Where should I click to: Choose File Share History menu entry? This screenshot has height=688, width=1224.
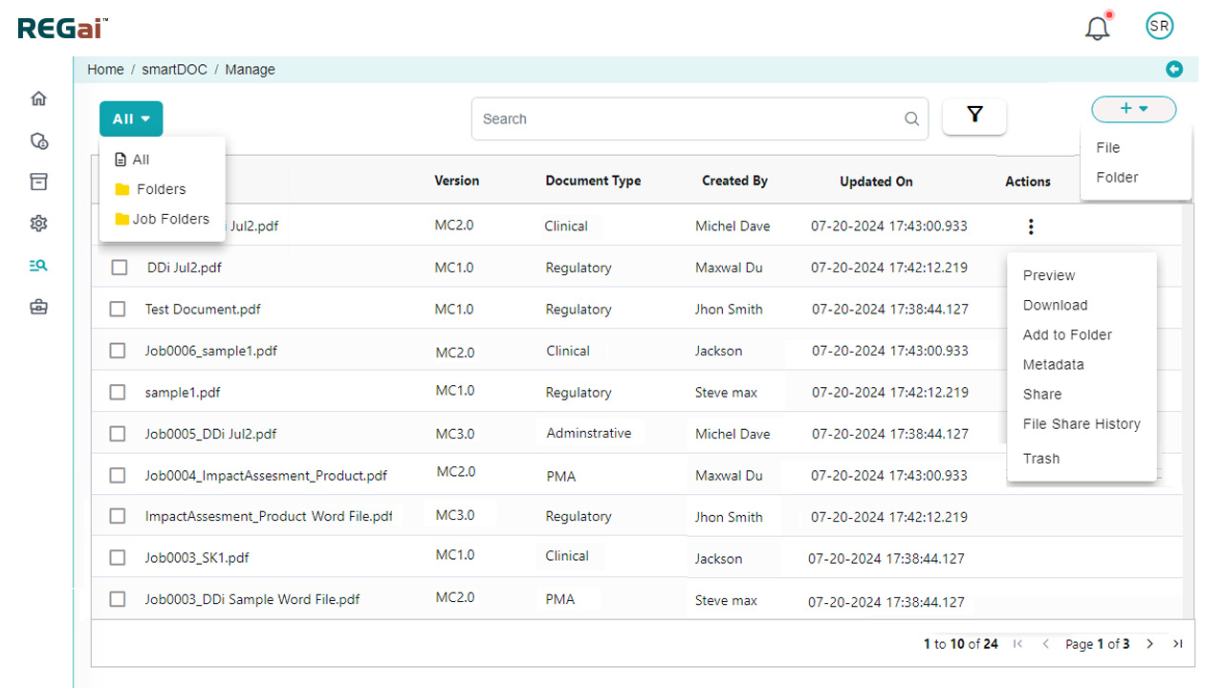1081,423
